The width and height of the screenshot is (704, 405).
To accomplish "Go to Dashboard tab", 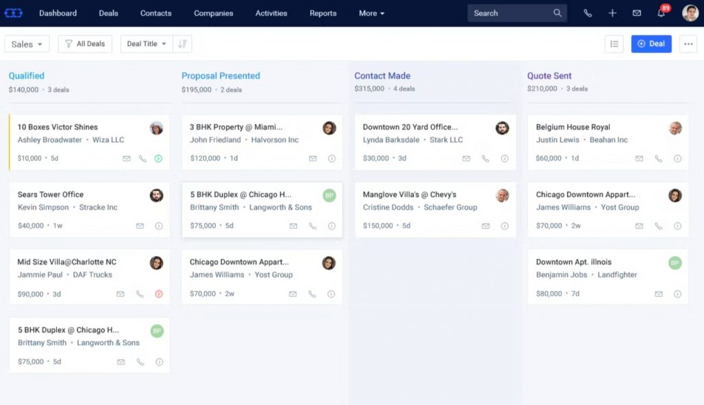I will (x=58, y=13).
